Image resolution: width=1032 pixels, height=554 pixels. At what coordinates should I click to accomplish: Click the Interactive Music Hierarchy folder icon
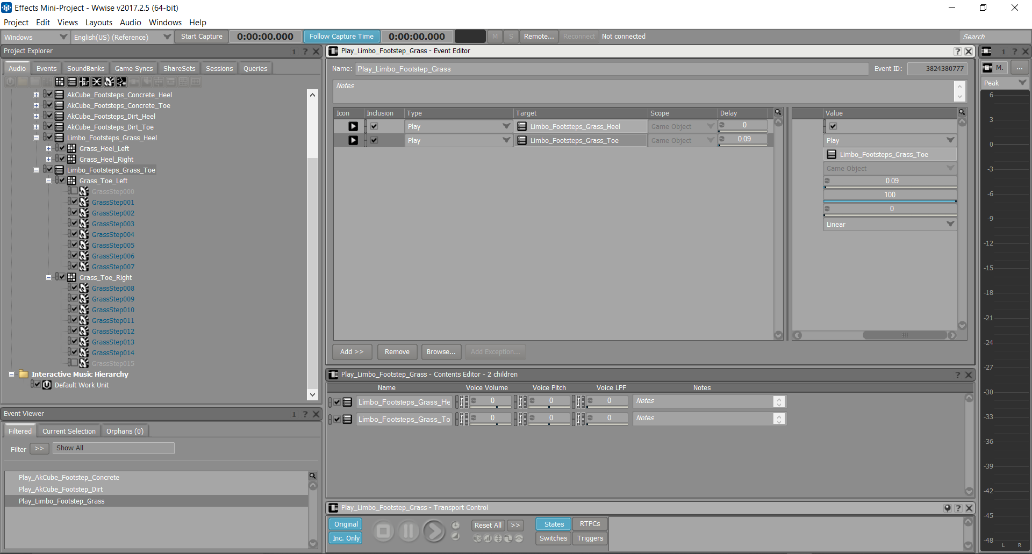(24, 373)
